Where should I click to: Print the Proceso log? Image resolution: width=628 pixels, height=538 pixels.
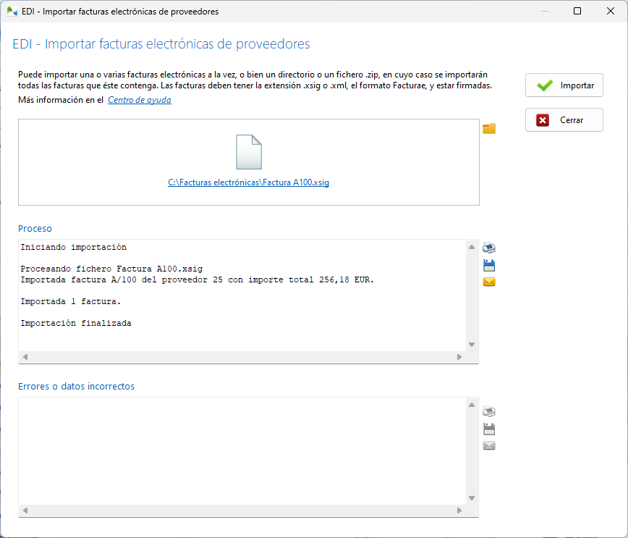(x=489, y=248)
